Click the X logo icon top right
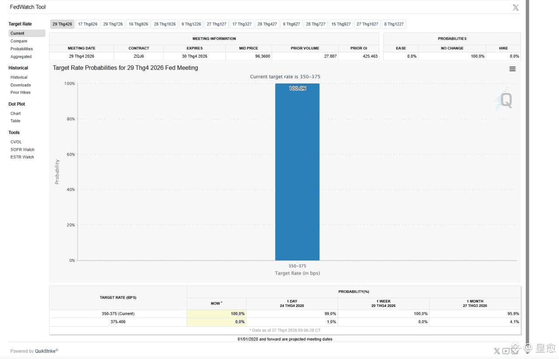559x359 pixels. [515, 7]
